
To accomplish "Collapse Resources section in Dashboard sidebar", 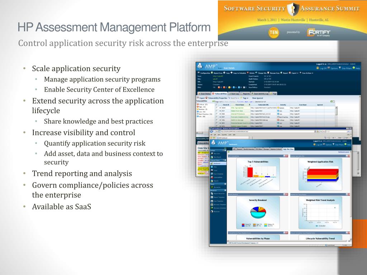I will 225,190.
